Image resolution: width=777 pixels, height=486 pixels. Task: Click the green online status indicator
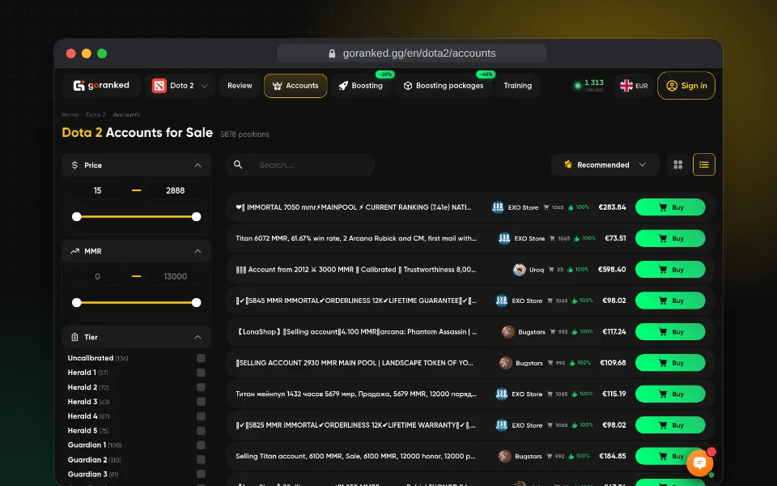tap(577, 86)
